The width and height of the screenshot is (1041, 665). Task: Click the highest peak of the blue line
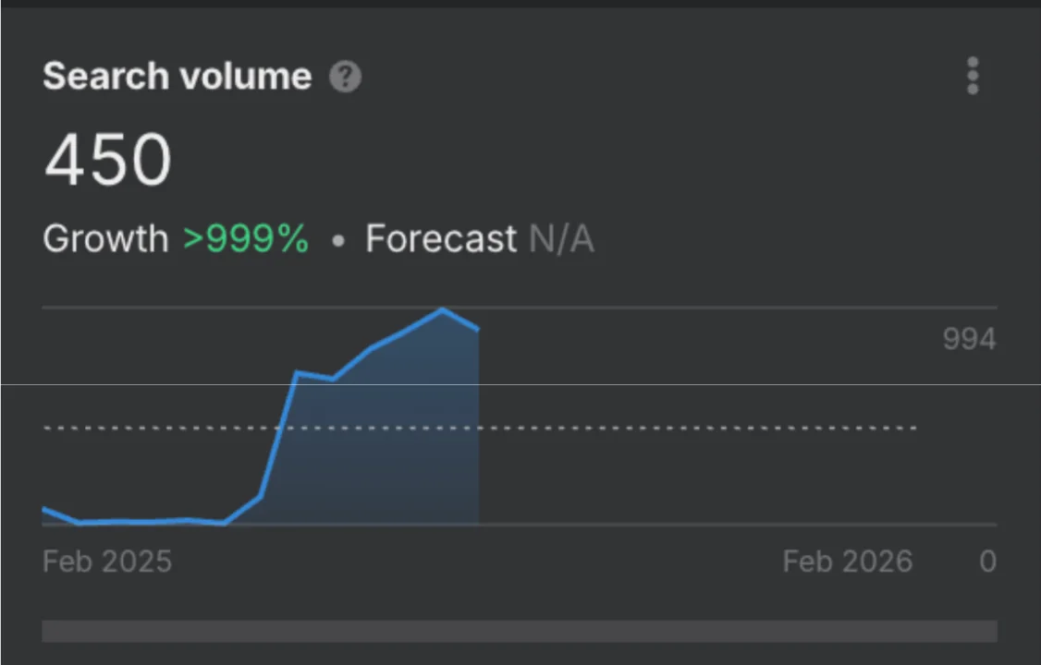click(443, 309)
